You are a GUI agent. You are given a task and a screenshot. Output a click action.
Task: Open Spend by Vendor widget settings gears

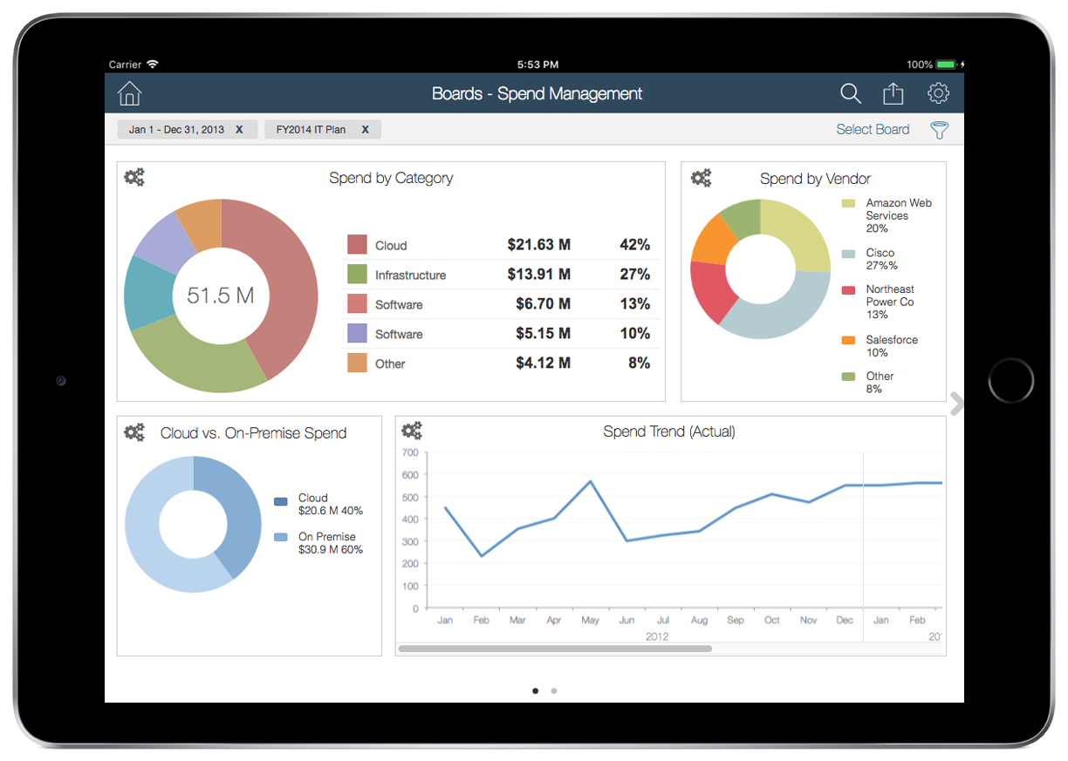tap(701, 179)
